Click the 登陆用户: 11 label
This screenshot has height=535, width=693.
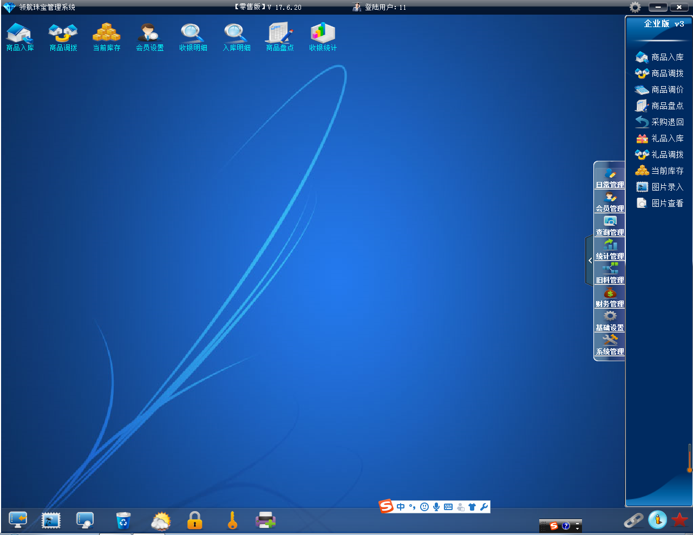coord(385,7)
